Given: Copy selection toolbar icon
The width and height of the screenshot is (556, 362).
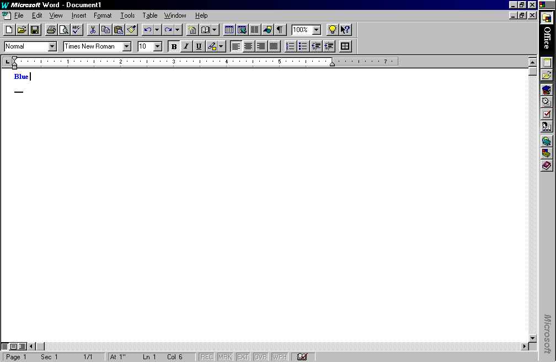Looking at the screenshot, I should pos(106,30).
